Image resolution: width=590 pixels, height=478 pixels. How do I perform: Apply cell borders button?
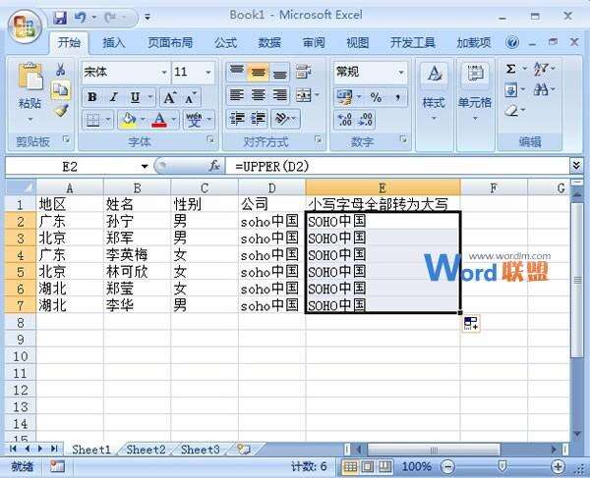coord(92,120)
